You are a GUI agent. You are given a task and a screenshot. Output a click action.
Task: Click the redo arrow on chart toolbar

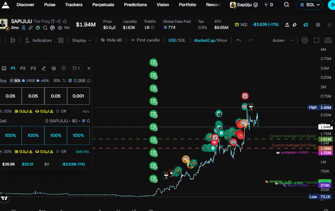250,40
